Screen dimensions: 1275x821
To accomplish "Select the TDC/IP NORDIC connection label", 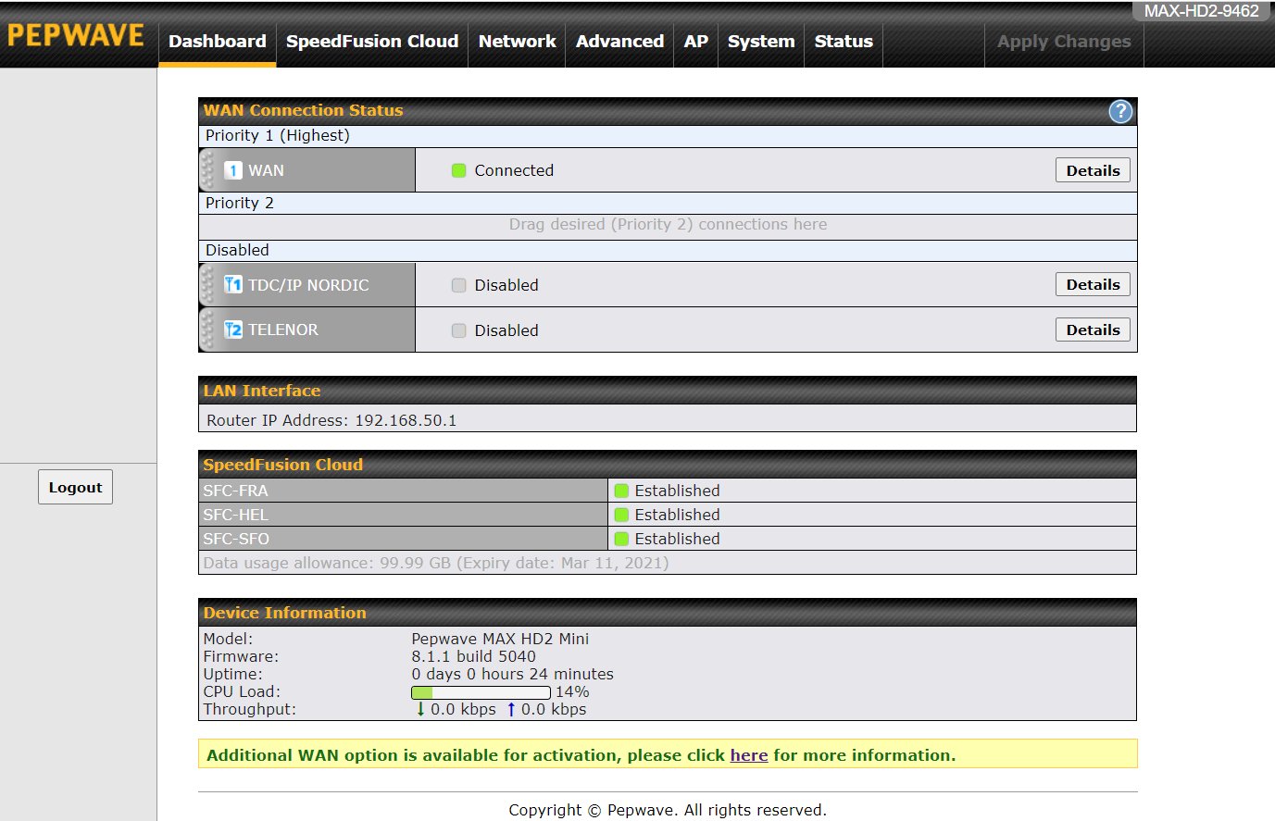I will (308, 285).
